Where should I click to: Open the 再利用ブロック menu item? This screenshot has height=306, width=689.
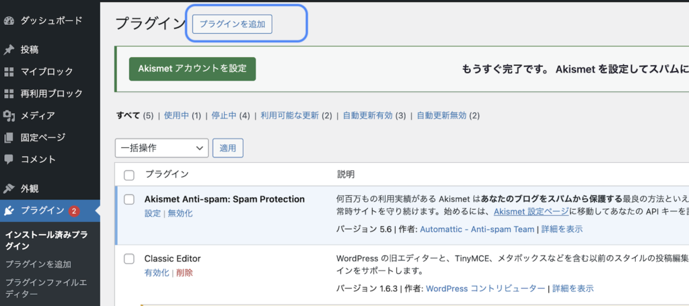tap(50, 93)
